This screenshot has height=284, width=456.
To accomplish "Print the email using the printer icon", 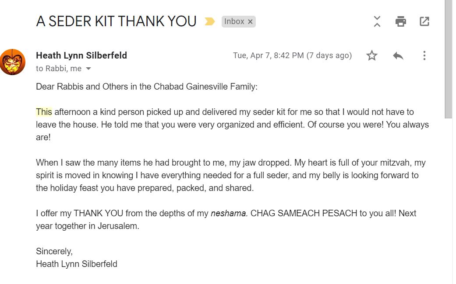I will (x=400, y=21).
